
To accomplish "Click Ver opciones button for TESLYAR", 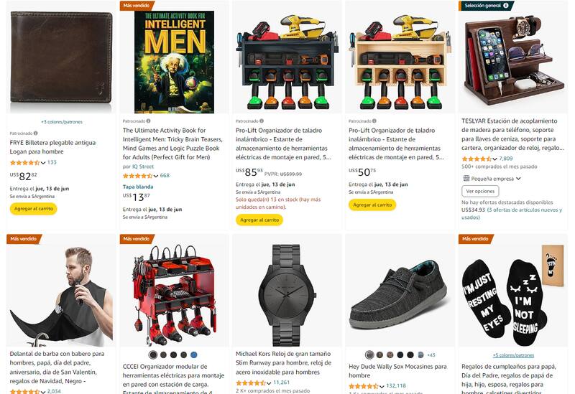I will pyautogui.click(x=480, y=191).
